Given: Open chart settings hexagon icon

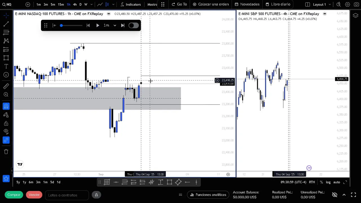Looking at the screenshot, I should point(347,4).
